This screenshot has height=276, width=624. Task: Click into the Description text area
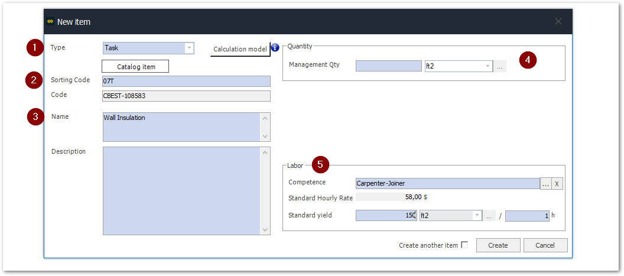(x=181, y=190)
